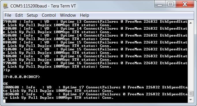Click the scrollbar down arrow
The image size is (197, 106).
[191, 100]
